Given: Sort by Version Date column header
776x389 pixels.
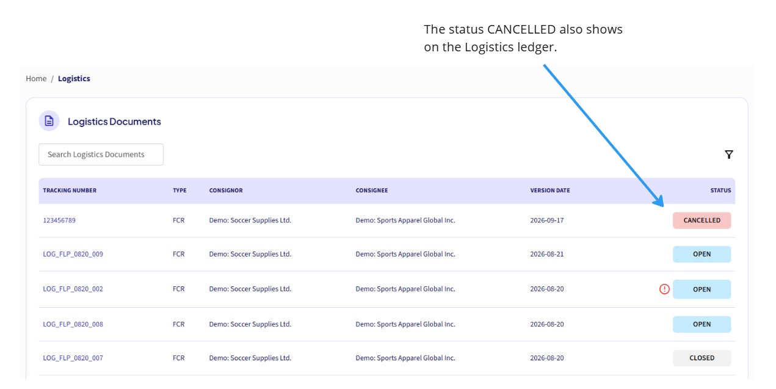Looking at the screenshot, I should coord(550,191).
